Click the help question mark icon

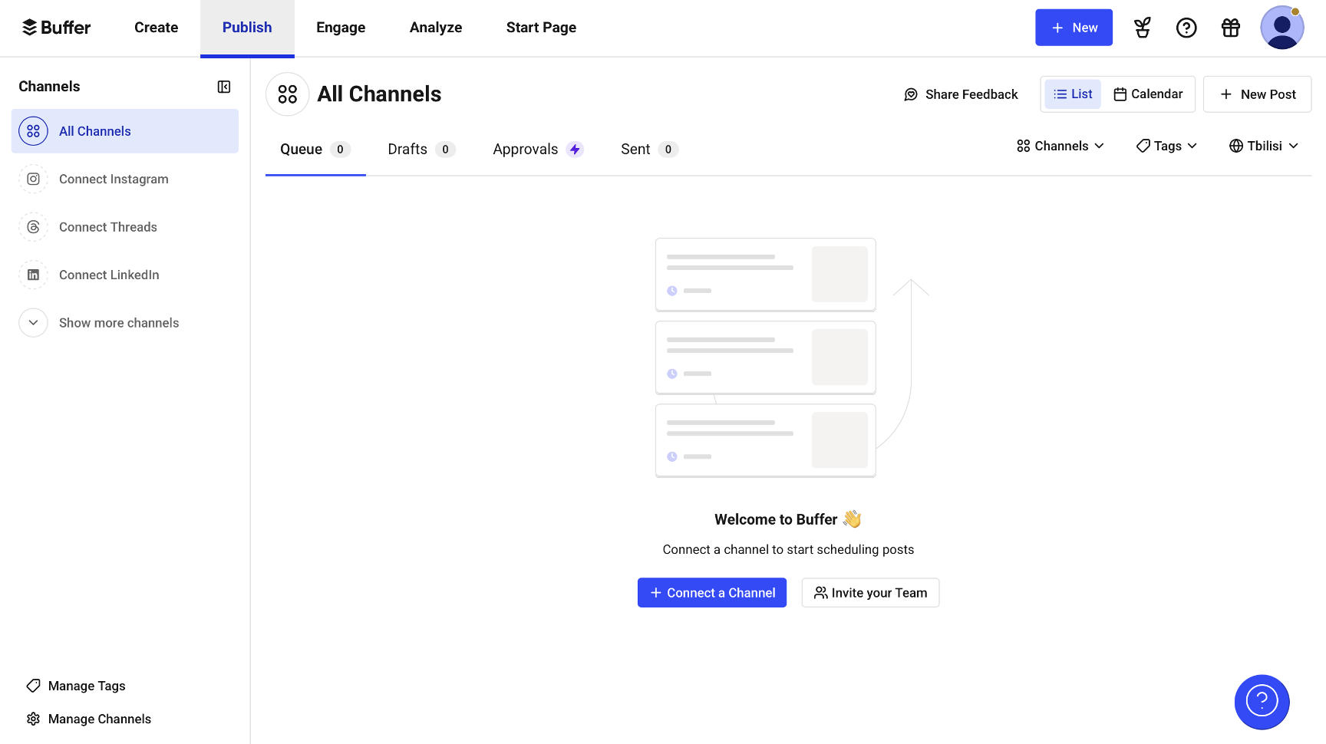click(1186, 27)
